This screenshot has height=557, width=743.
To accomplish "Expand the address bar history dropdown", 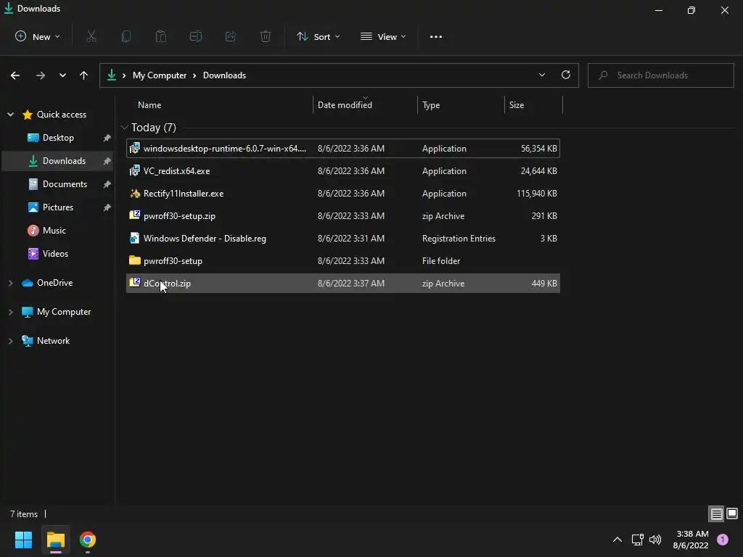I will pyautogui.click(x=541, y=75).
